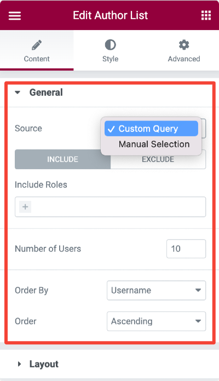This screenshot has height=381, width=219.
Task: Switch to the Advanced tab
Action: (184, 50)
